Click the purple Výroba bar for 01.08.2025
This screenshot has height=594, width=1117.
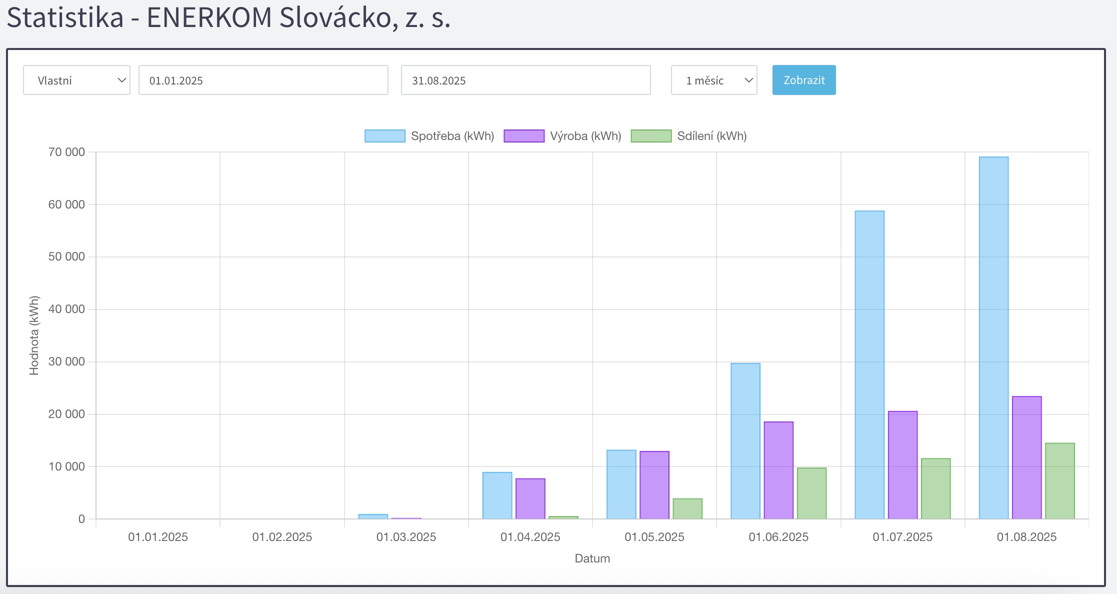(x=1026, y=457)
